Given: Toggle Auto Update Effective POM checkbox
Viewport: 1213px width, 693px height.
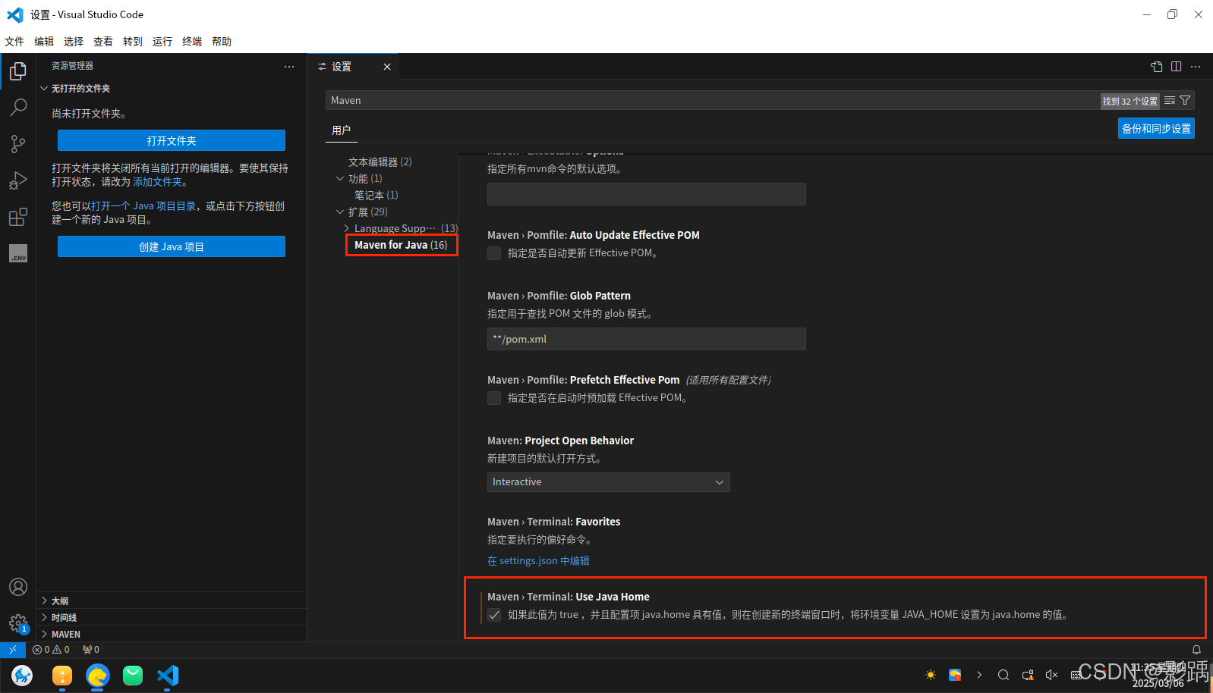Looking at the screenshot, I should pos(494,253).
